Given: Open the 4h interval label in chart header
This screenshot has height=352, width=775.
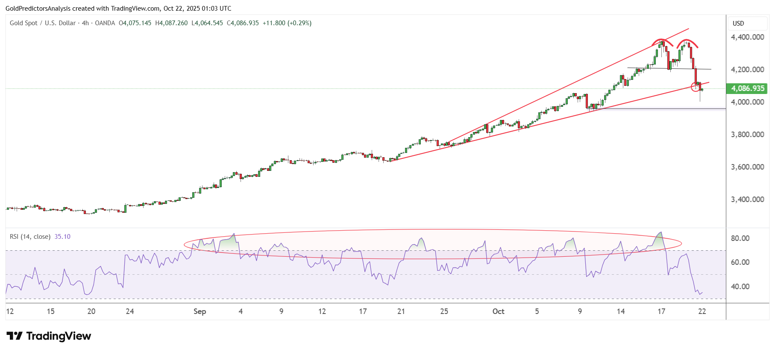Looking at the screenshot, I should tap(85, 23).
